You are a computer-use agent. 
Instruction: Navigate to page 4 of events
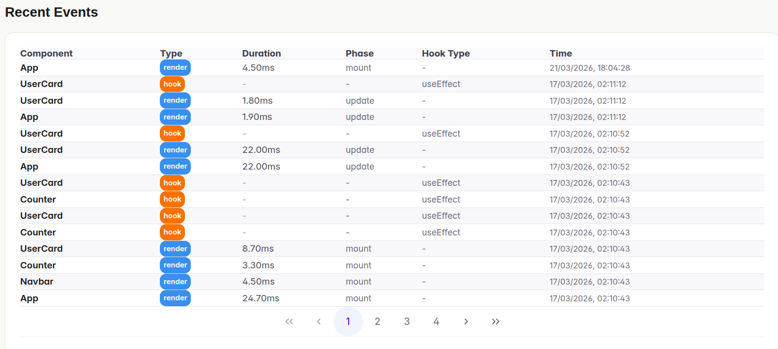436,321
